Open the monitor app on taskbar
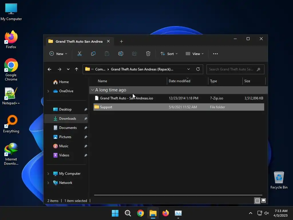The height and width of the screenshot is (220, 293). click(x=178, y=213)
